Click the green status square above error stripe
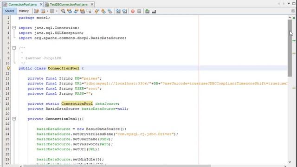The height and width of the screenshot is (167, 297). [294, 18]
